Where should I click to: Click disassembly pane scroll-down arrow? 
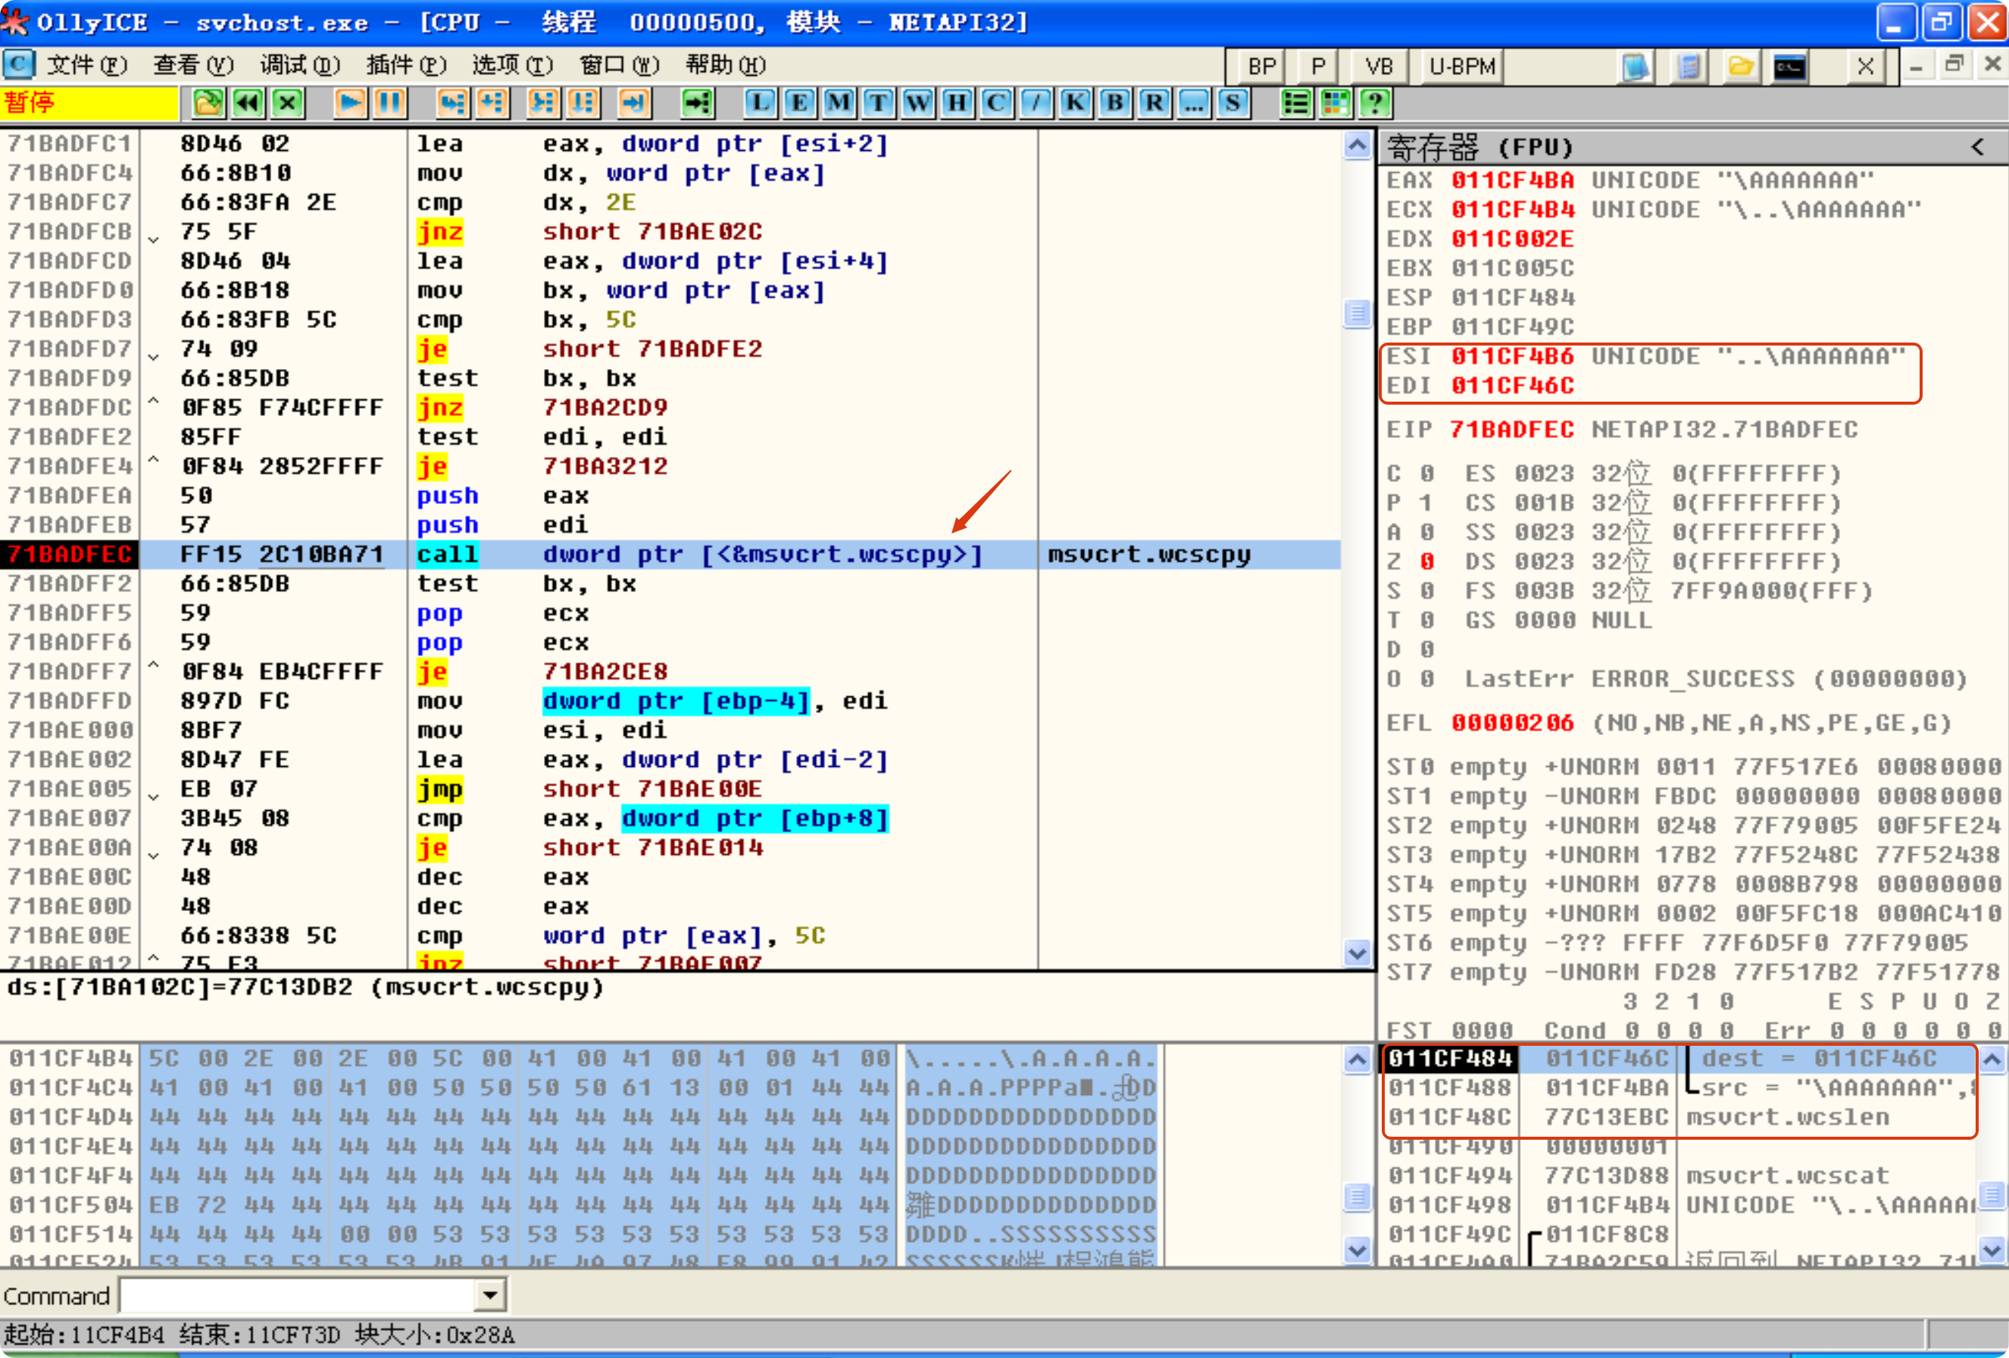pos(1356,953)
